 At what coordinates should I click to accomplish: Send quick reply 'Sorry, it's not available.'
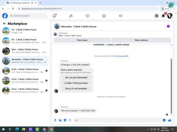pos(76,89)
